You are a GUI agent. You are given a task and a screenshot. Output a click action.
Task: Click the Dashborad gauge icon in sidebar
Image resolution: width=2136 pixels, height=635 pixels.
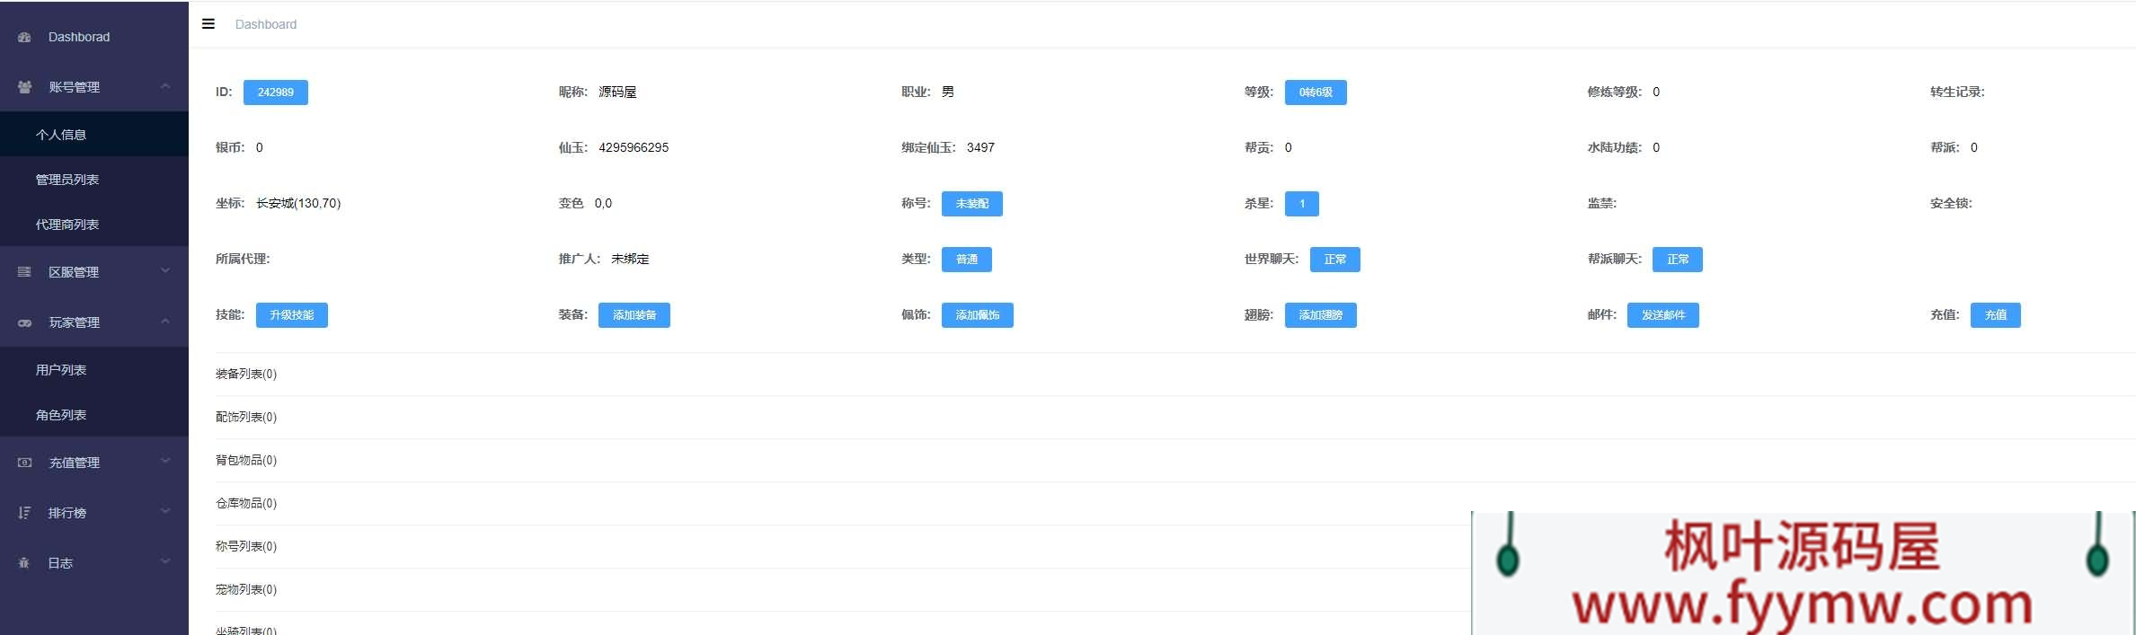[25, 38]
